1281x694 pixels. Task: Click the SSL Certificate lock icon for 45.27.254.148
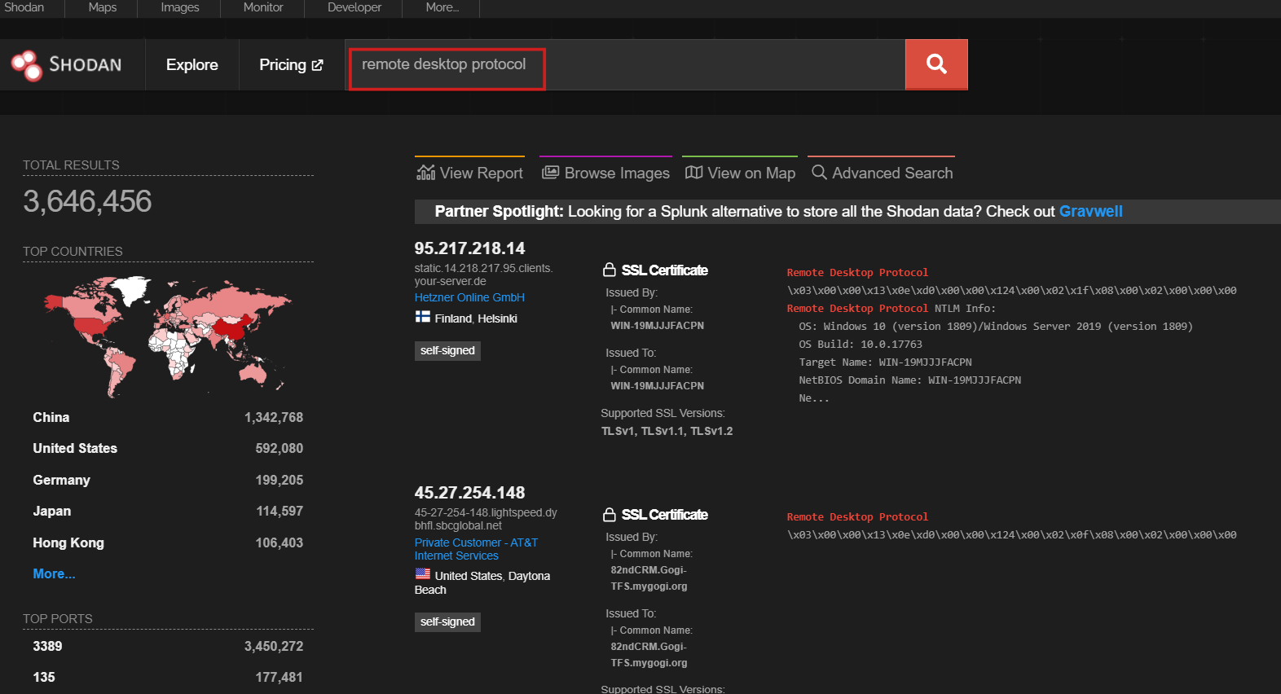609,514
